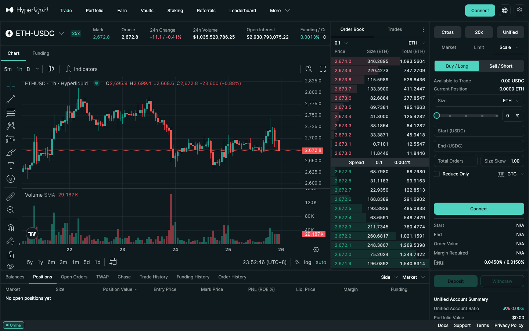529x331 pixels.
Task: Select the text annotation tool
Action: coord(11,165)
